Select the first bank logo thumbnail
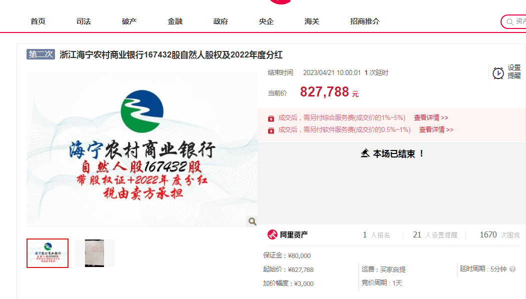The height and width of the screenshot is (299, 526). coord(47,253)
